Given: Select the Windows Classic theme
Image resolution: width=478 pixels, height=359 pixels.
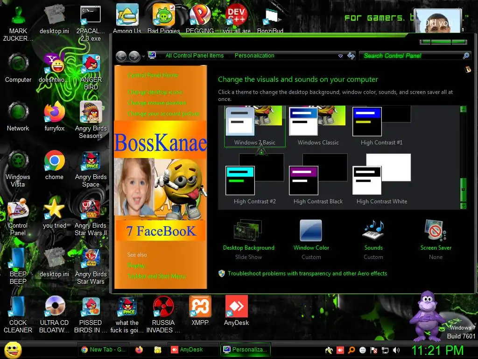Looking at the screenshot, I should click(318, 126).
